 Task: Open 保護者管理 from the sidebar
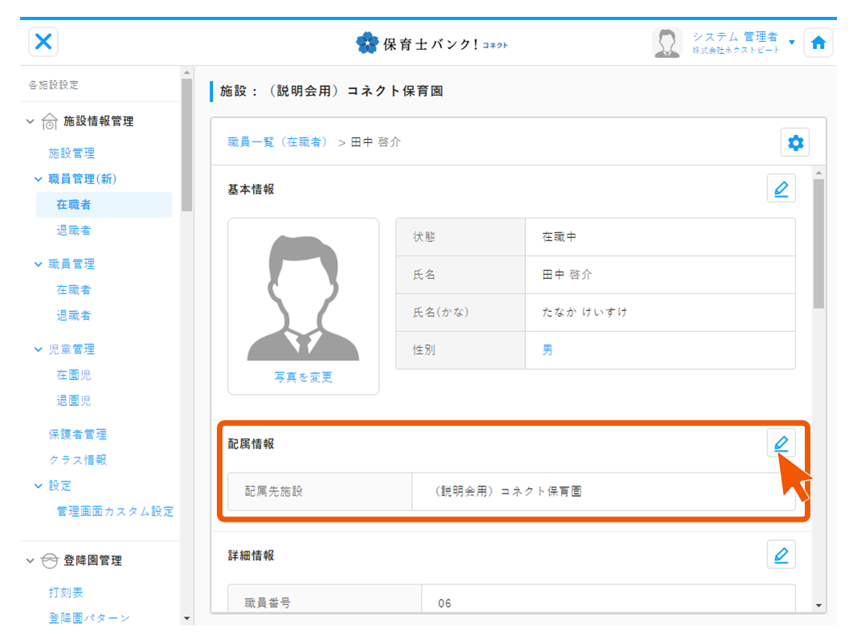point(77,435)
